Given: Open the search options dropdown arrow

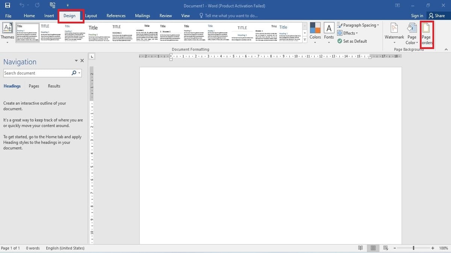Looking at the screenshot, I should click(x=79, y=73).
